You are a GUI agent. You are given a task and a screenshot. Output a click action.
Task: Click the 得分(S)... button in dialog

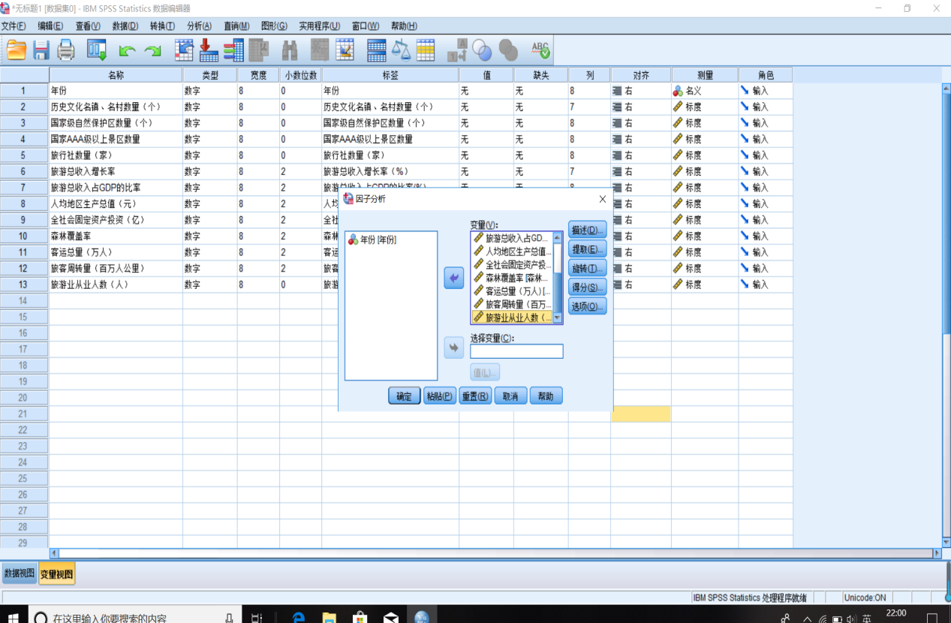click(587, 287)
